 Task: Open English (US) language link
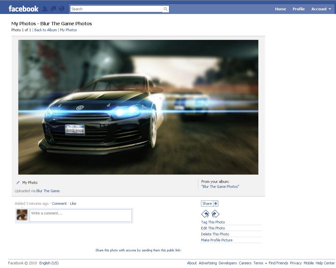[49, 263]
